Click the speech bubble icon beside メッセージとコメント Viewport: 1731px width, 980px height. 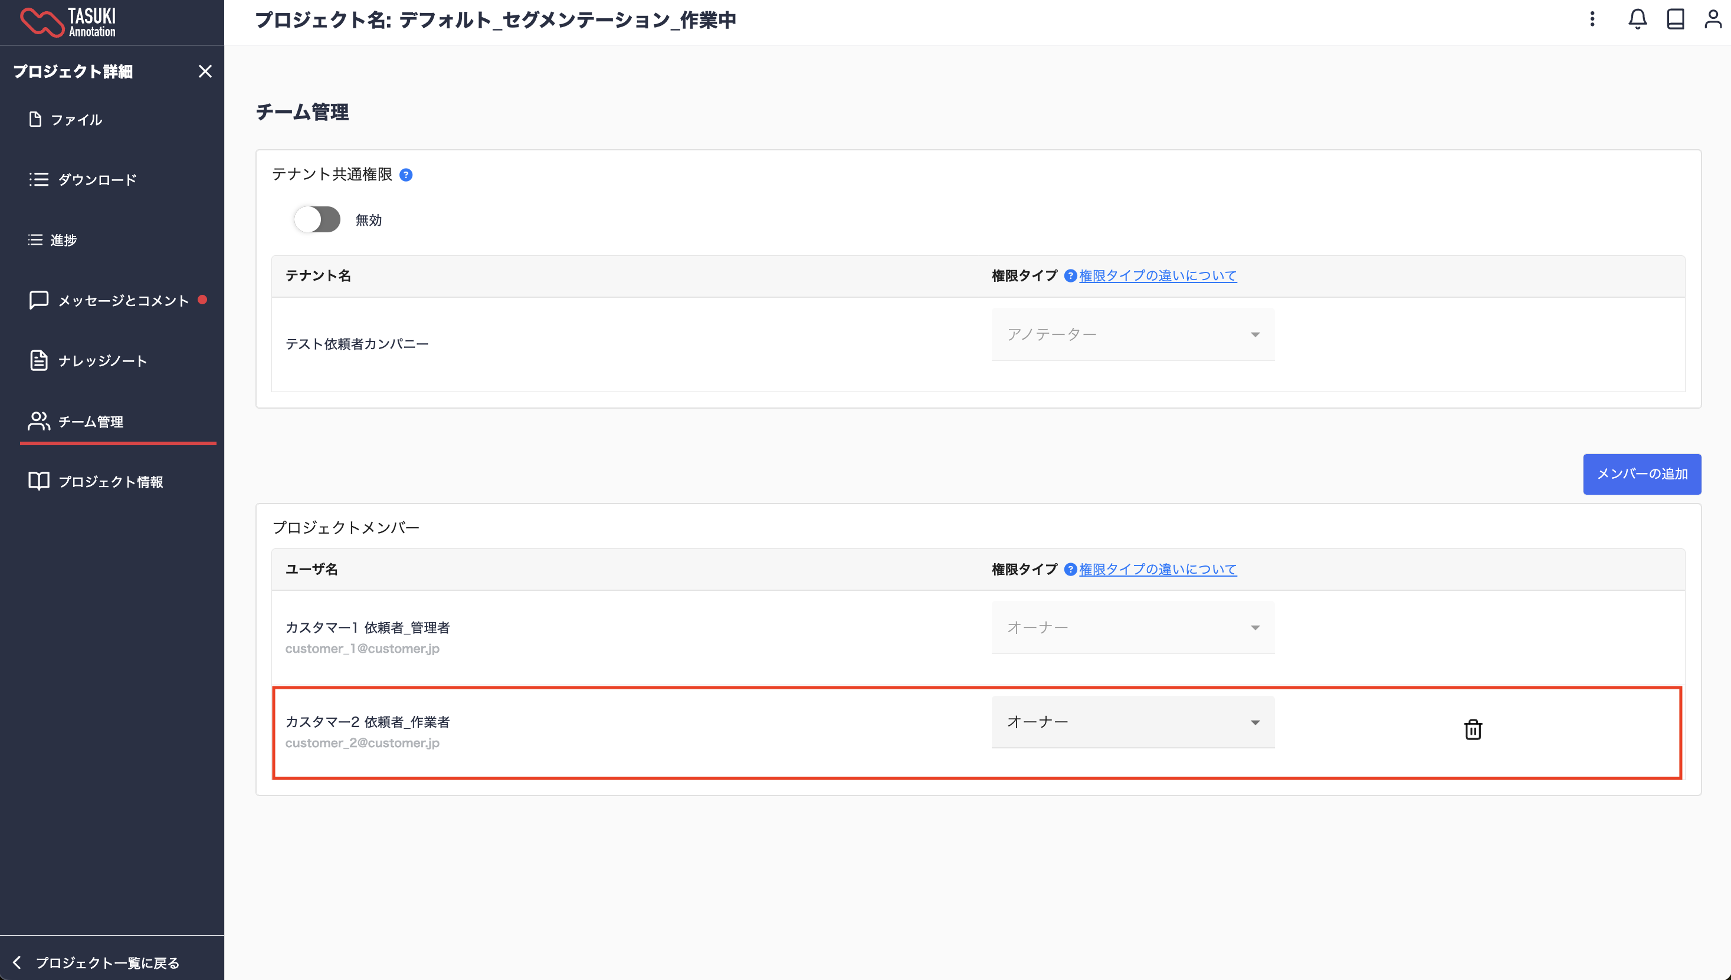click(x=38, y=300)
